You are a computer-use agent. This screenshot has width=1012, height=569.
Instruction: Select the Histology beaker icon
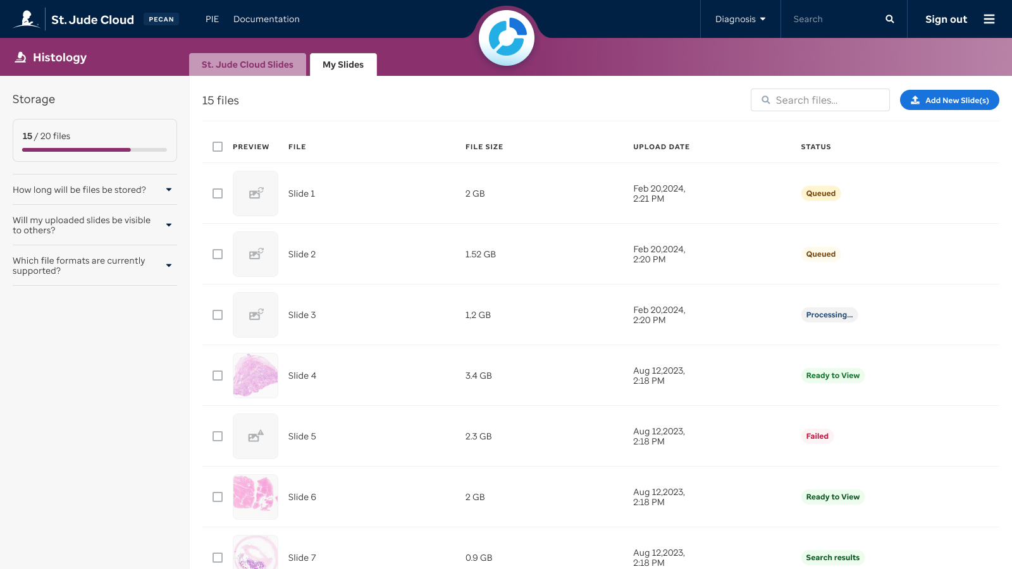tap(19, 57)
